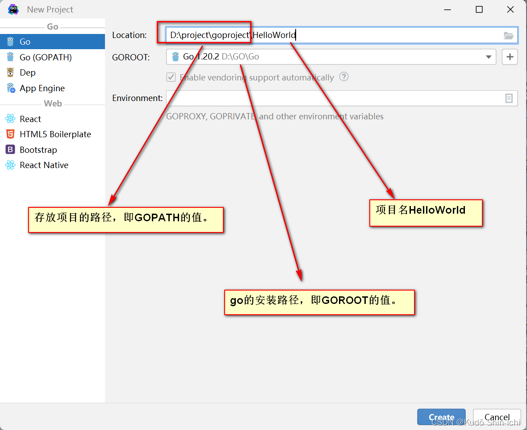Screen dimensions: 527x430
Task: Click the GOROOT Go 1.20.2 combo box
Action: [331, 57]
